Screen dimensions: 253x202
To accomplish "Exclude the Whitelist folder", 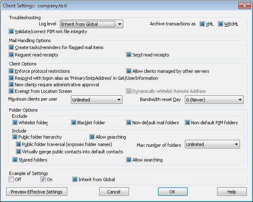I will (x=15, y=123).
